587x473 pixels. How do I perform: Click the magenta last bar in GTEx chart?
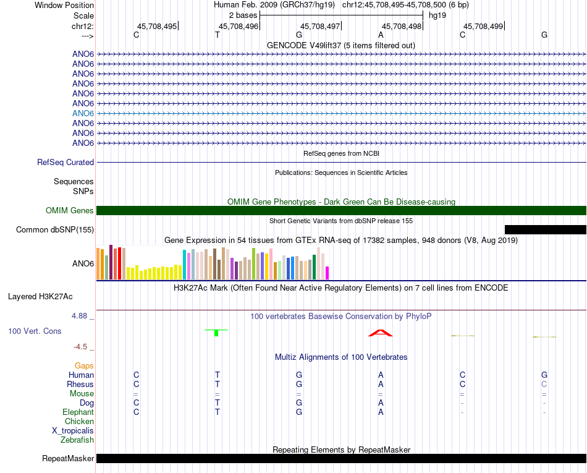[x=327, y=273]
